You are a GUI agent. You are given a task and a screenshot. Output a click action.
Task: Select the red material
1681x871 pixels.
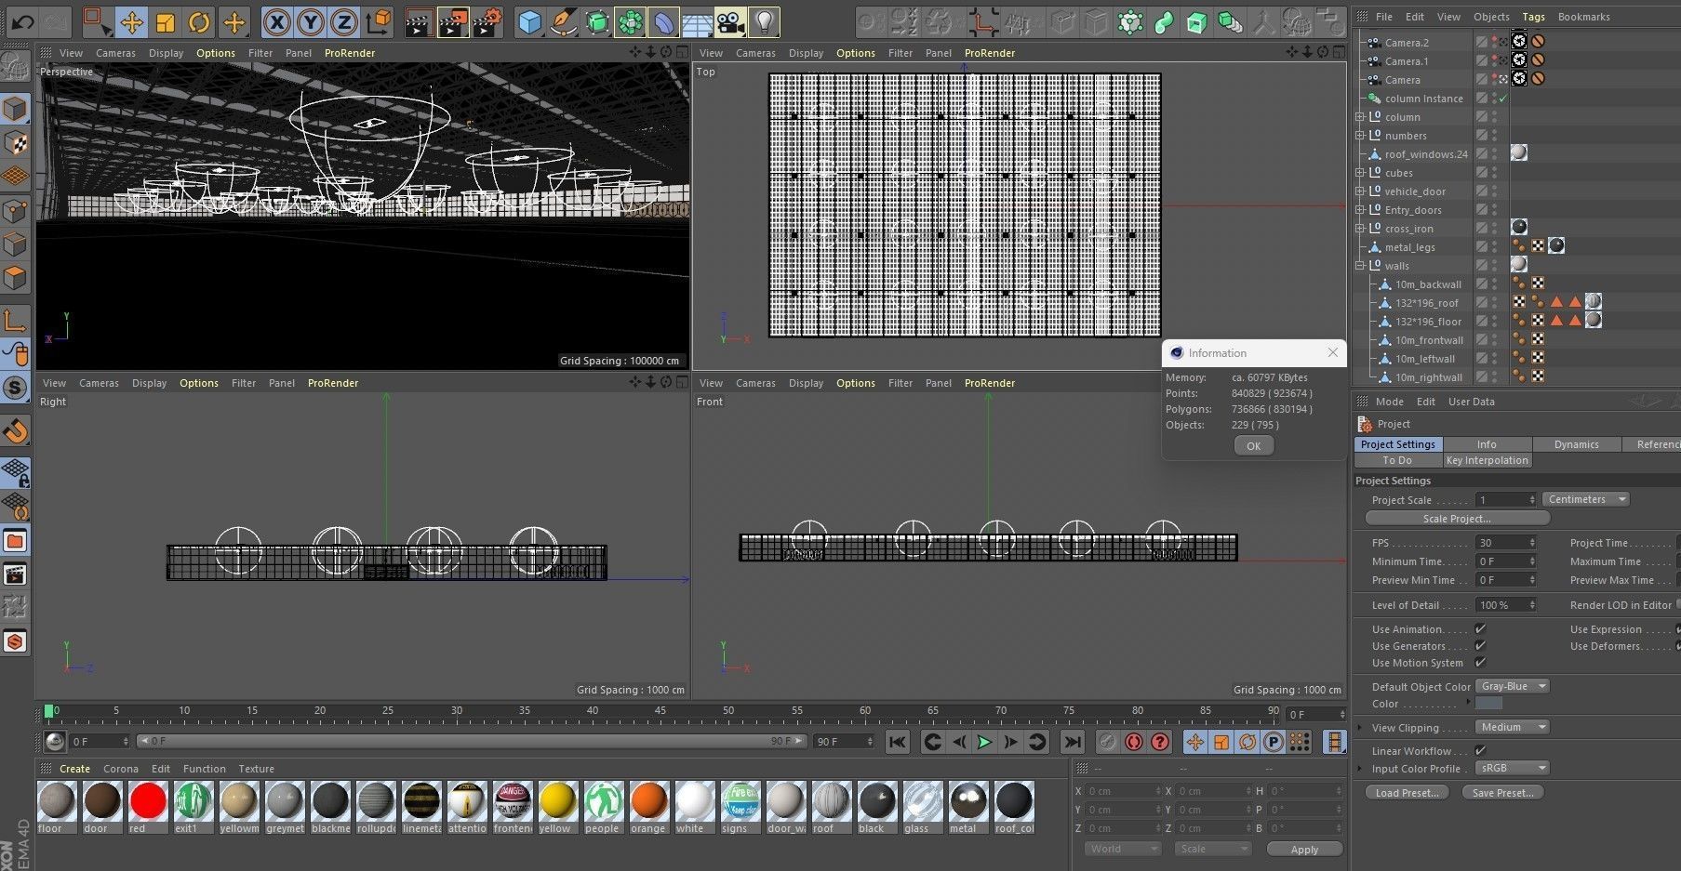click(148, 808)
